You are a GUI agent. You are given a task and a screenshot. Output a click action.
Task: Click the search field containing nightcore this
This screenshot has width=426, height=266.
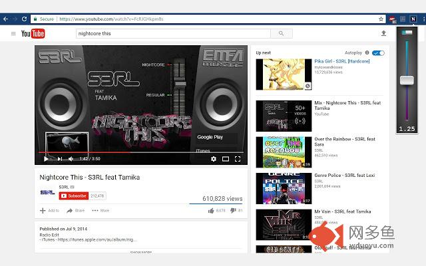[173, 34]
